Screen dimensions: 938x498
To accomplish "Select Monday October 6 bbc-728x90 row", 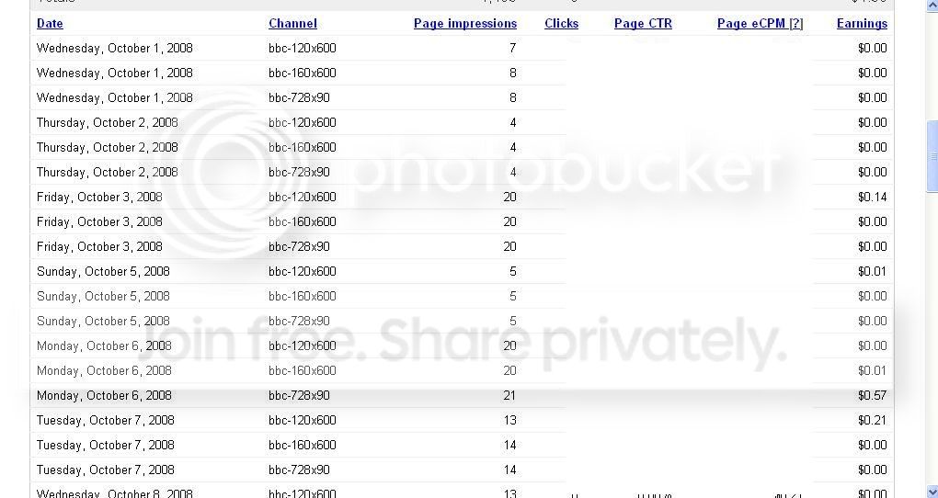I will pos(462,395).
